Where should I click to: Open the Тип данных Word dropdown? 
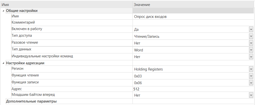[251, 50]
